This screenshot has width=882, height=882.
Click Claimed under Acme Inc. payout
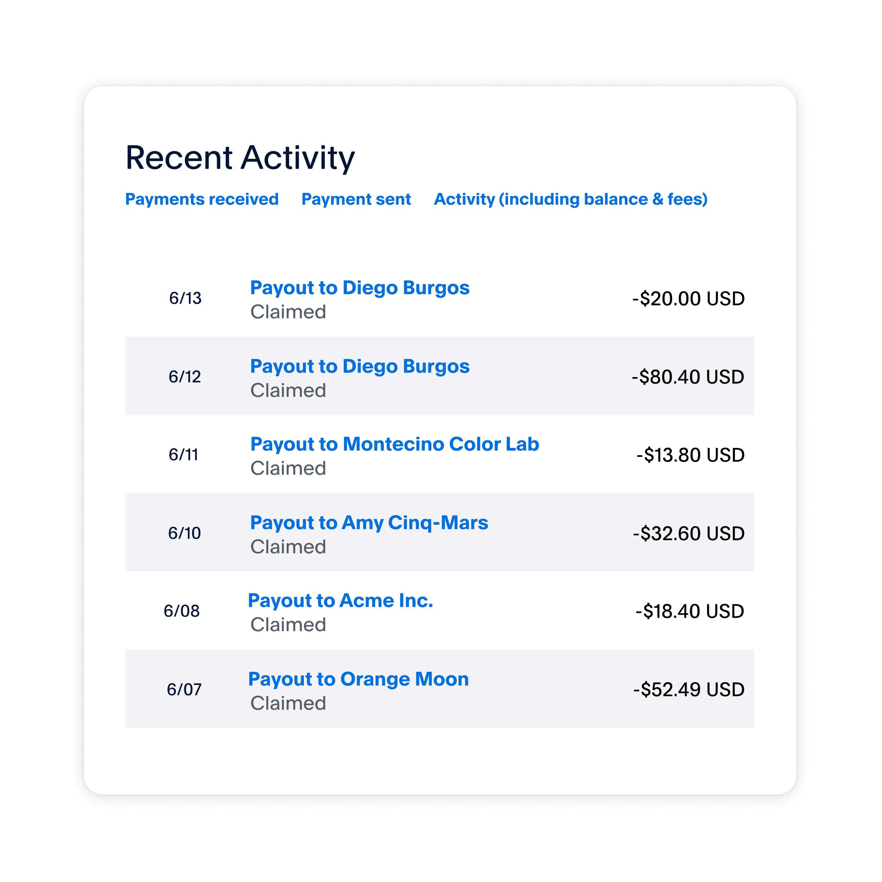coord(288,624)
